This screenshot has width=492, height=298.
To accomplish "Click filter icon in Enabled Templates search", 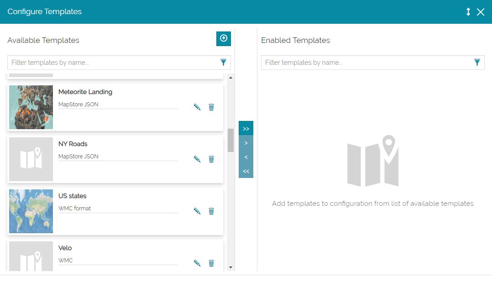I will coord(477,63).
